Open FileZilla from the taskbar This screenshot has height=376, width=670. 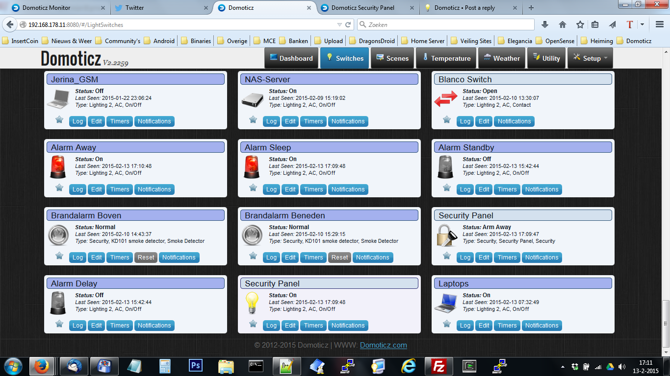[438, 366]
